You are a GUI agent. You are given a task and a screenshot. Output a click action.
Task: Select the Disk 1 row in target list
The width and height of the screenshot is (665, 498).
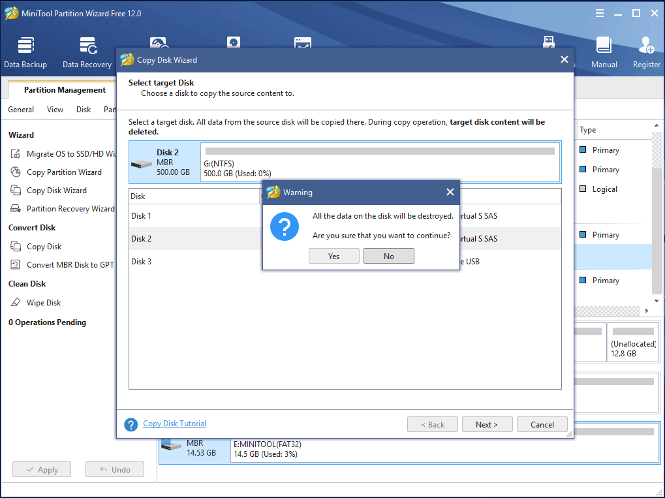(x=345, y=215)
